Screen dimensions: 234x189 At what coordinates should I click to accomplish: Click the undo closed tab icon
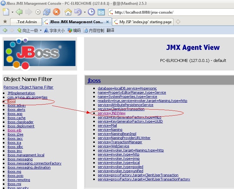78,12
